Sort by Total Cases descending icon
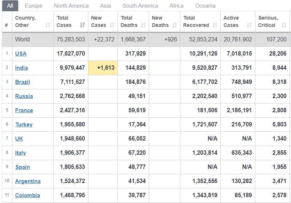 click(x=83, y=25)
